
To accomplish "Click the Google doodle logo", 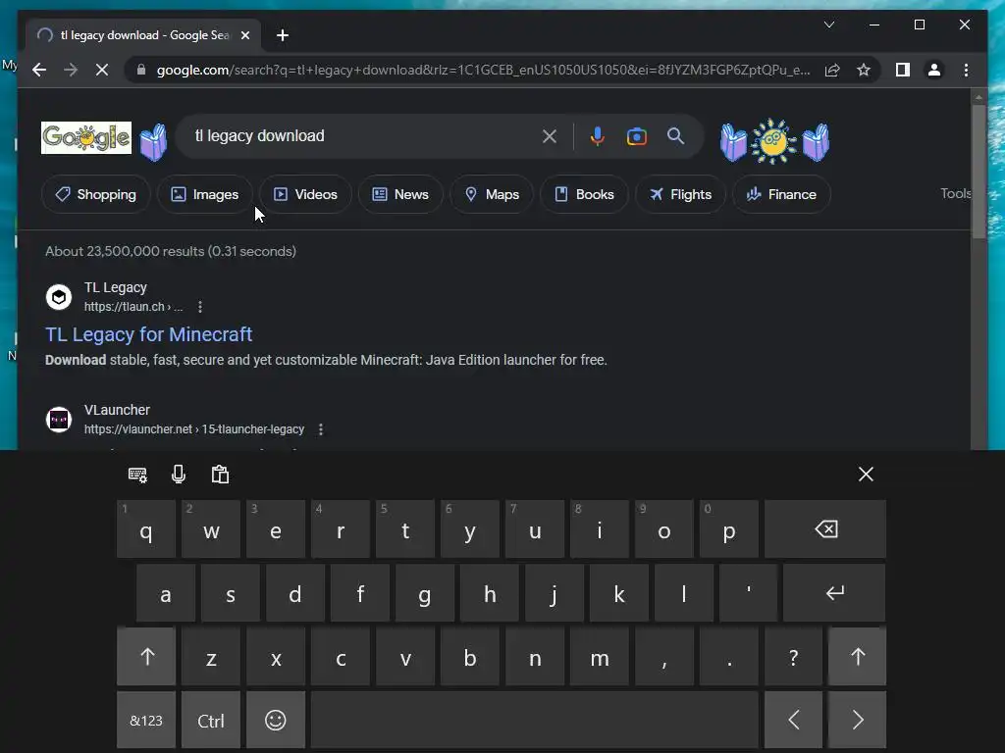I will click(86, 137).
